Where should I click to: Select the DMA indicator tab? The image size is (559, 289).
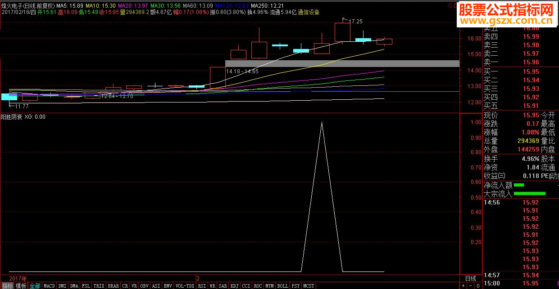point(74,286)
